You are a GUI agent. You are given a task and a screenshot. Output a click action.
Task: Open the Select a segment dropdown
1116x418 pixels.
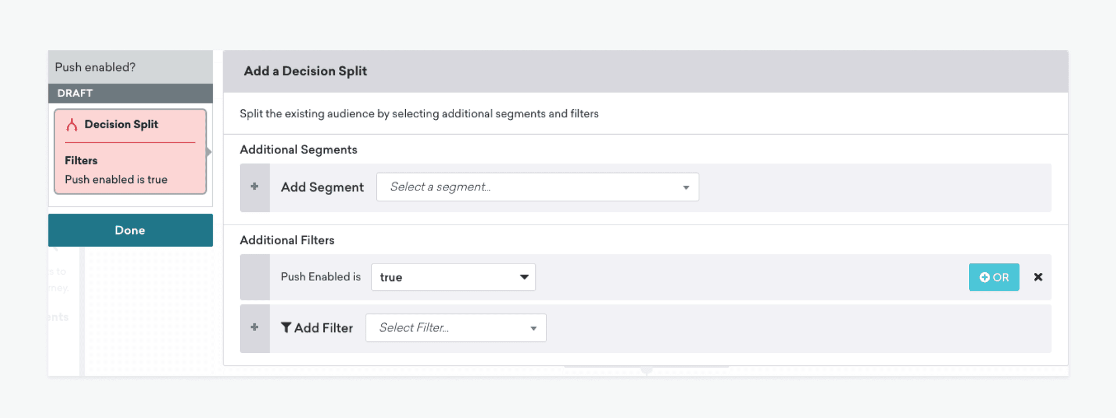click(536, 187)
